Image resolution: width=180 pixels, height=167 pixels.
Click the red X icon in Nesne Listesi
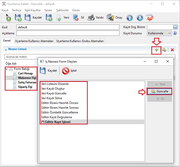(x=172, y=50)
